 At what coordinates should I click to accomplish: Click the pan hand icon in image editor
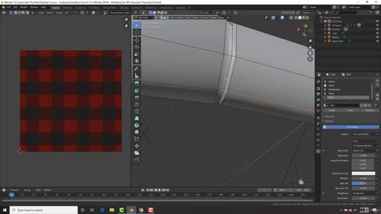pyautogui.click(x=126, y=26)
